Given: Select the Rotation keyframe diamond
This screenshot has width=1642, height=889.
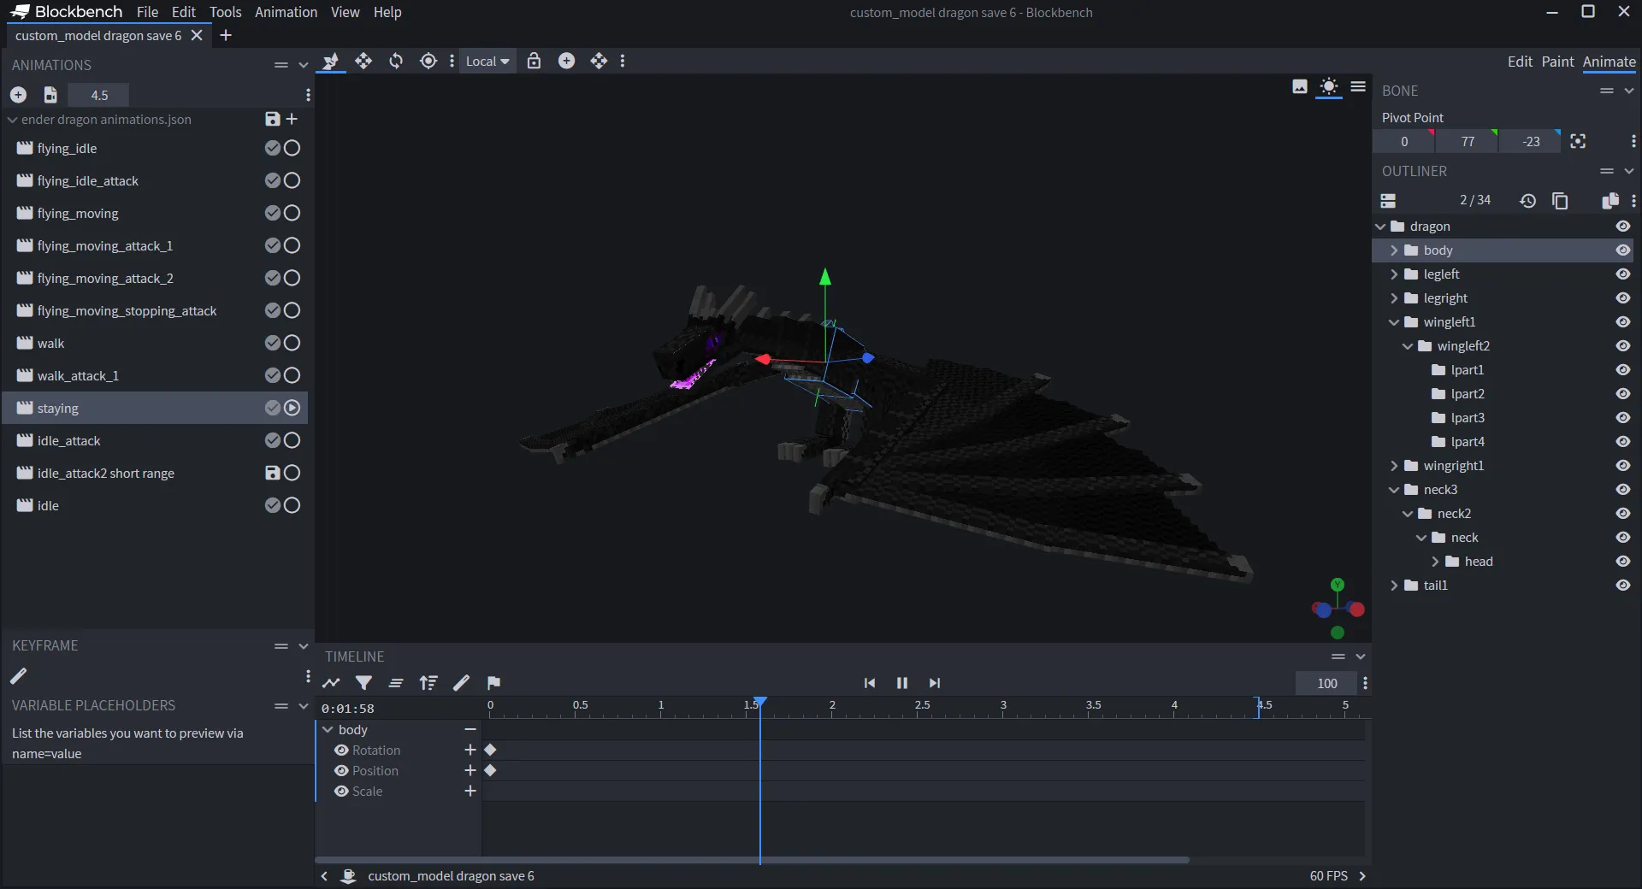Looking at the screenshot, I should click(490, 750).
